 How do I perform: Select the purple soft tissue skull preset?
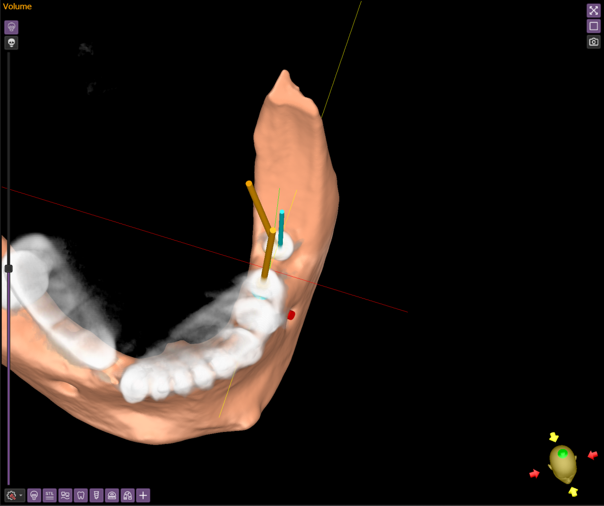pos(12,27)
